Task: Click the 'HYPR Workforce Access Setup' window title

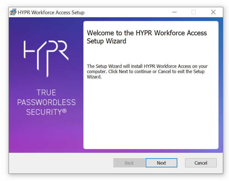Action: point(51,13)
